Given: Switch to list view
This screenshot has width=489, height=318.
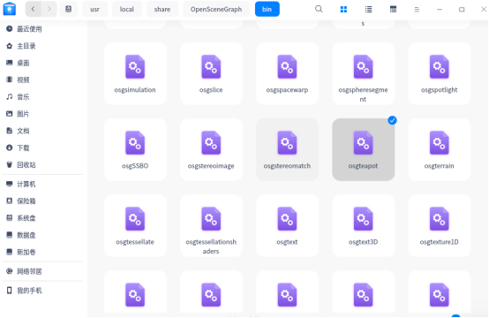Looking at the screenshot, I should 368,10.
